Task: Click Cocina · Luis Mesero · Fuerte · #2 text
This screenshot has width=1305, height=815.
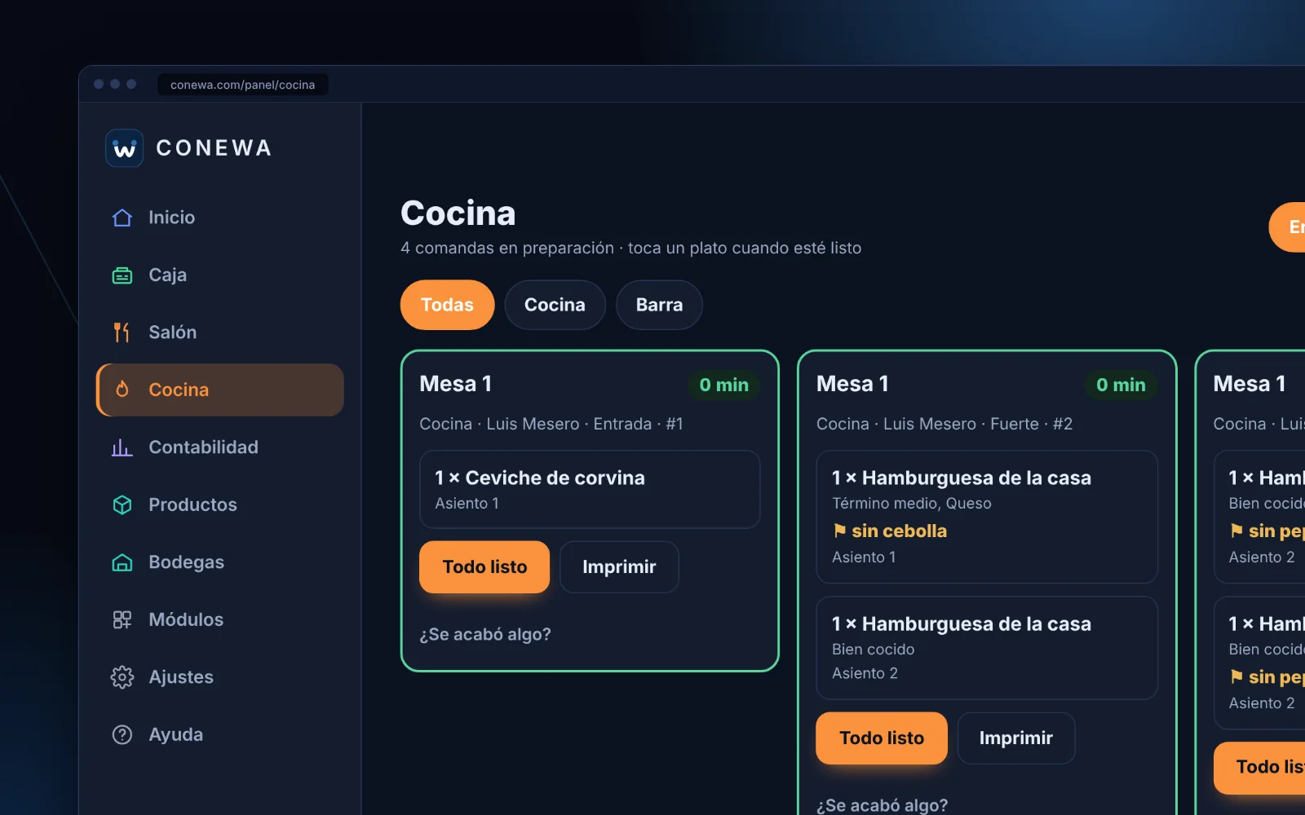Action: click(944, 424)
